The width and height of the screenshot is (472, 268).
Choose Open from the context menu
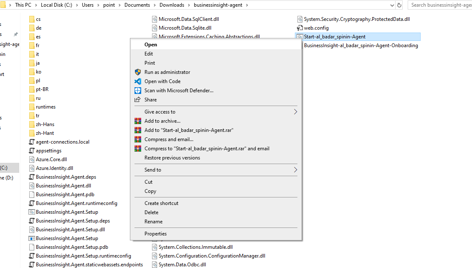point(216,45)
